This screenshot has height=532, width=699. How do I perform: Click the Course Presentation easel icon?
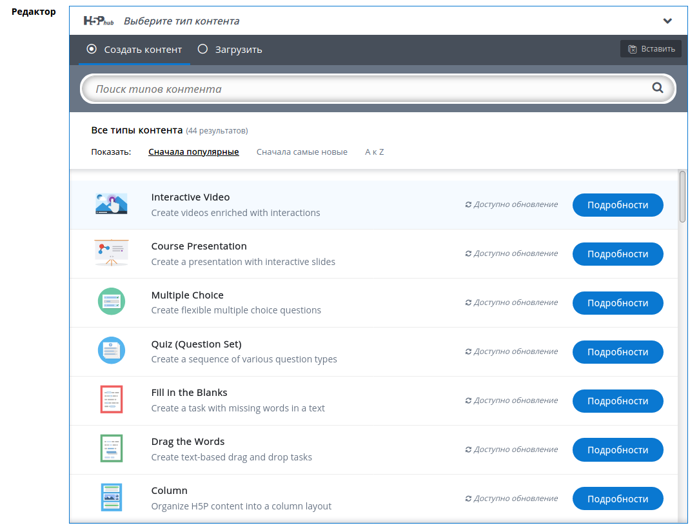point(111,253)
